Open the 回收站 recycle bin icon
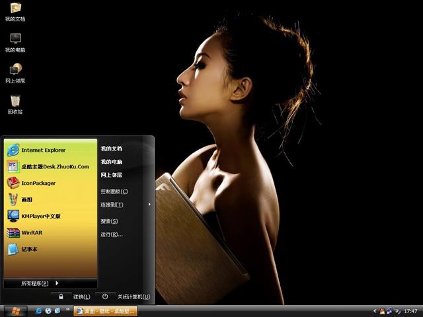423x317 pixels. pos(15,104)
